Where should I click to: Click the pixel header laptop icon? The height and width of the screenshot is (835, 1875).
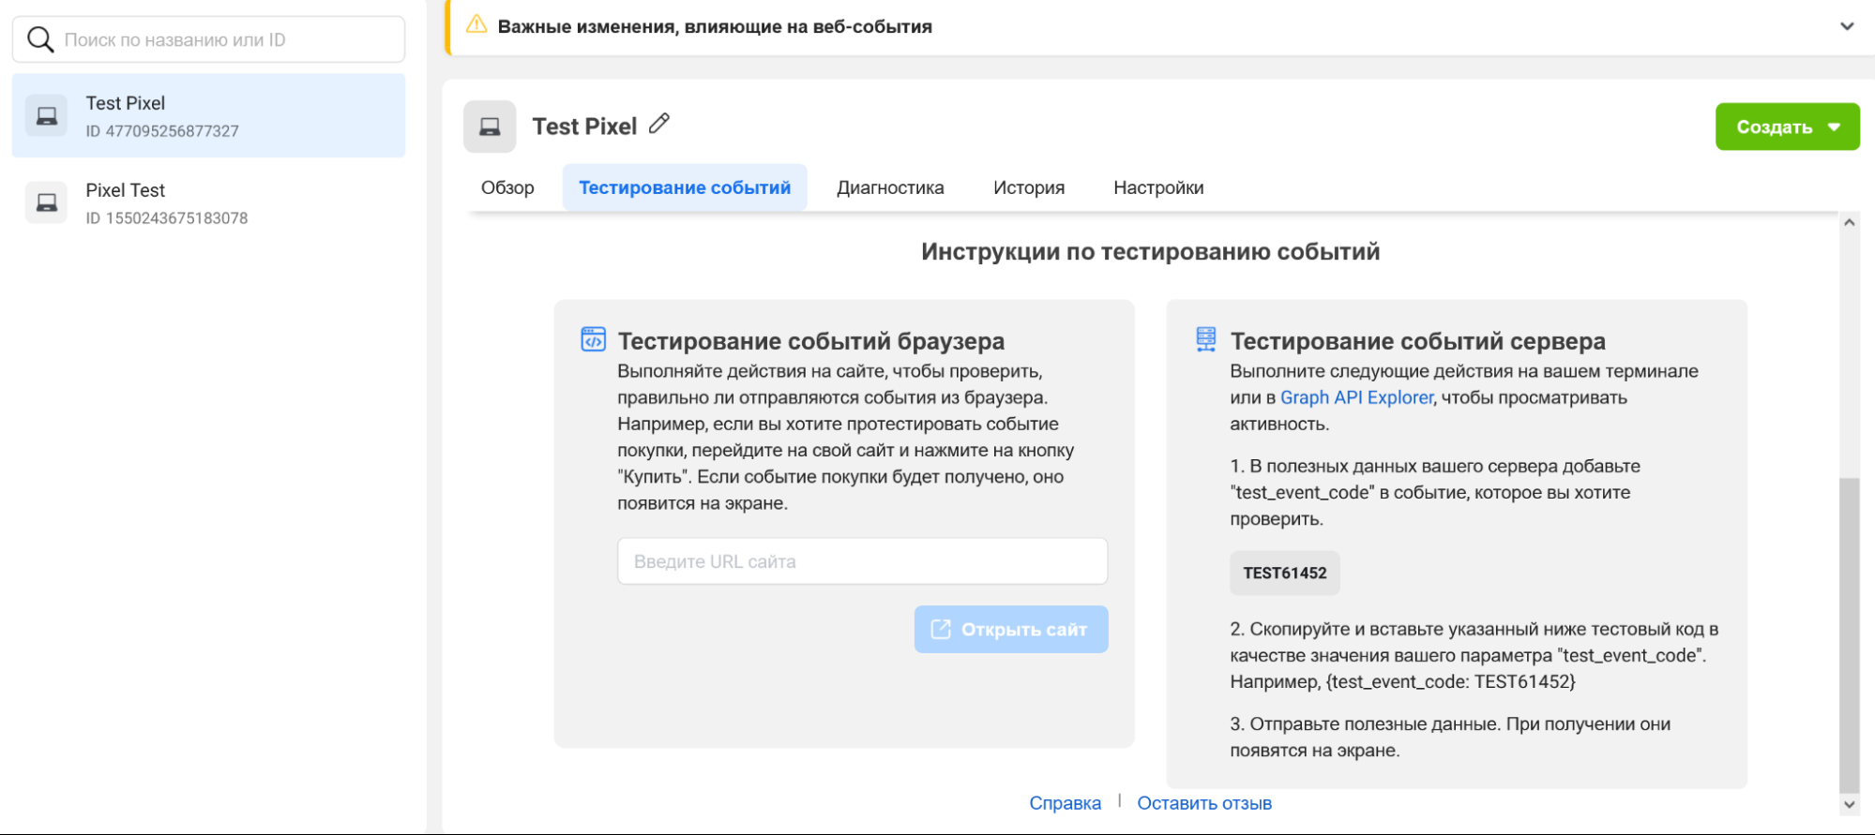[x=490, y=127]
